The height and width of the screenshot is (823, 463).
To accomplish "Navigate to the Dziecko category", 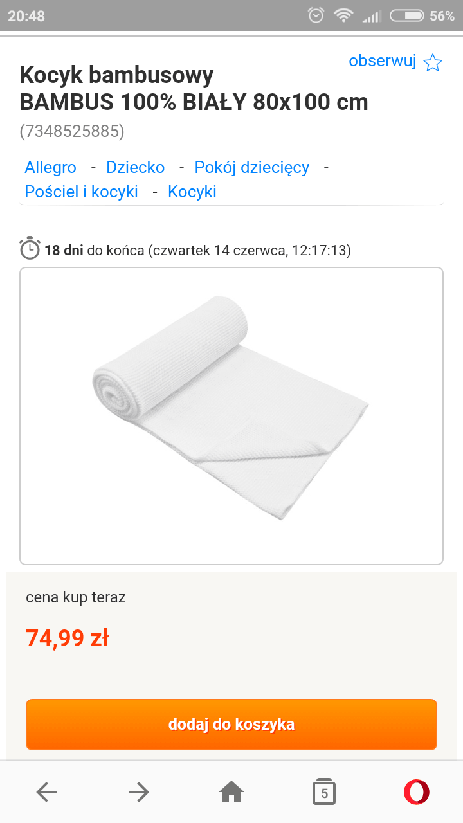I will (x=135, y=168).
